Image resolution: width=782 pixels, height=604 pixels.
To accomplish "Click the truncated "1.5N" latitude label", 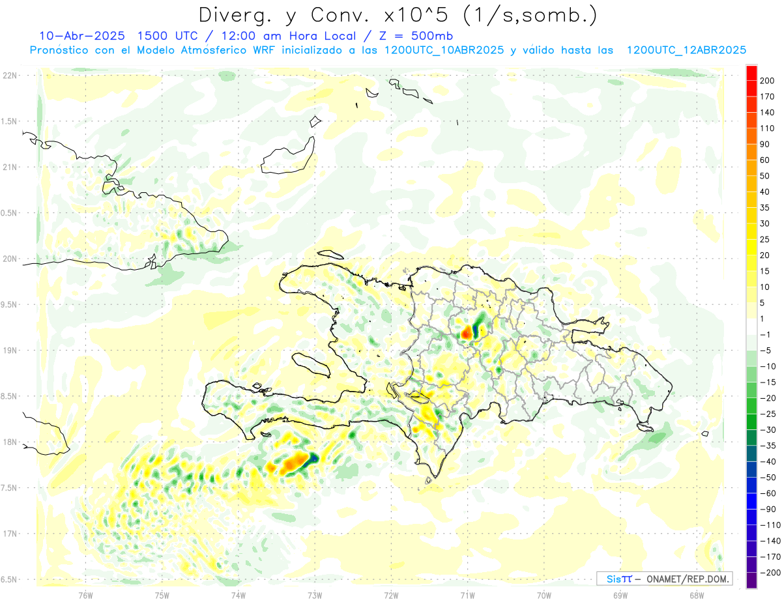I will [x=9, y=121].
